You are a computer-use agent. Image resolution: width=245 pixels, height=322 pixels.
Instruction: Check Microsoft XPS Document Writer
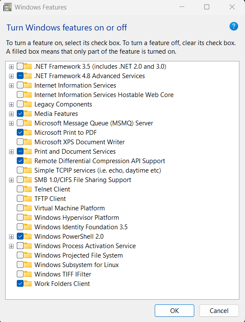pyautogui.click(x=20, y=142)
